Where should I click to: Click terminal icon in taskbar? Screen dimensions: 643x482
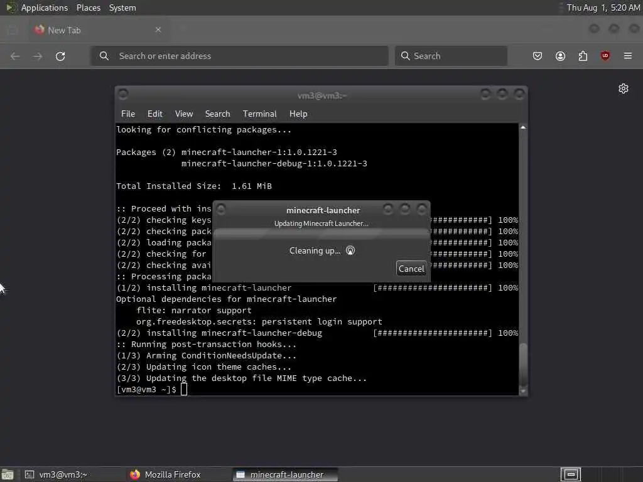point(29,474)
